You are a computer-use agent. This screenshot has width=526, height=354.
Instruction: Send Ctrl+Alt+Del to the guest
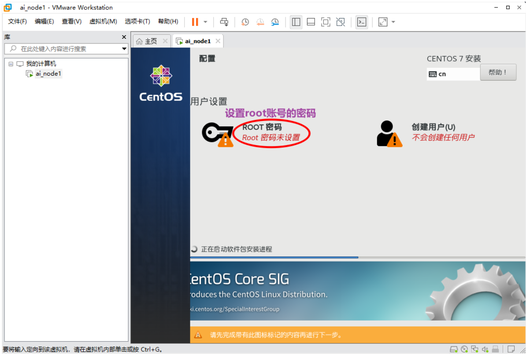point(224,22)
